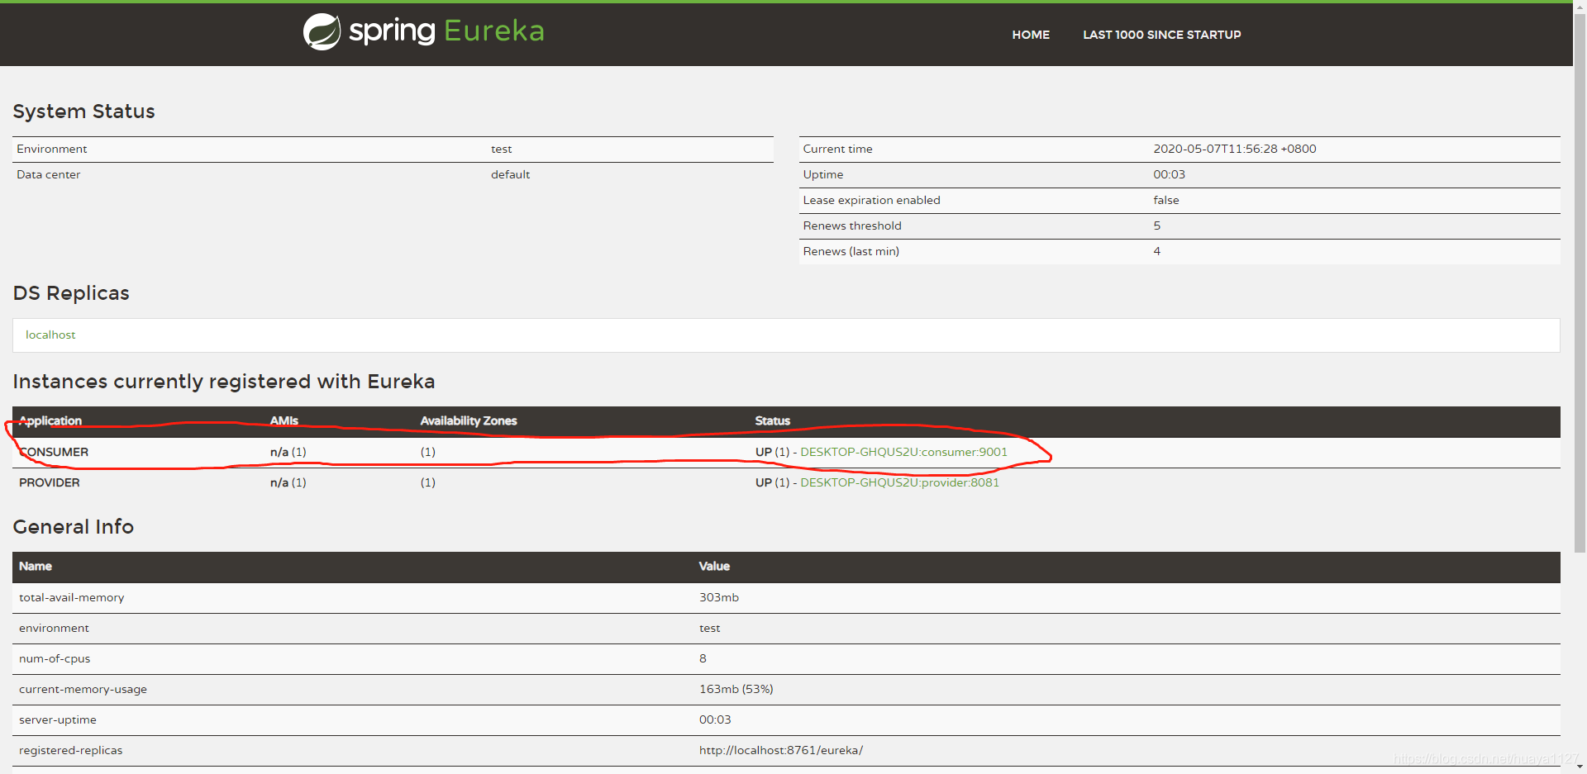Select the DS Replicas heading

(71, 293)
